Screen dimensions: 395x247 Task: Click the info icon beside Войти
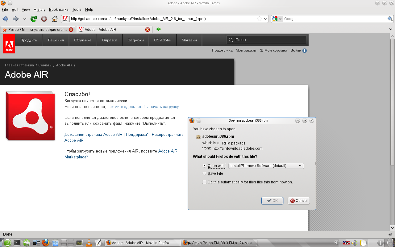305,50
